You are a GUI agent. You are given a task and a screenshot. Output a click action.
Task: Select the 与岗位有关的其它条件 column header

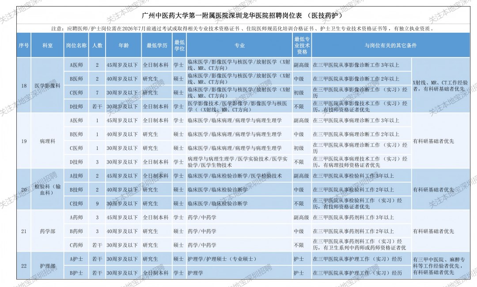pyautogui.click(x=390, y=46)
